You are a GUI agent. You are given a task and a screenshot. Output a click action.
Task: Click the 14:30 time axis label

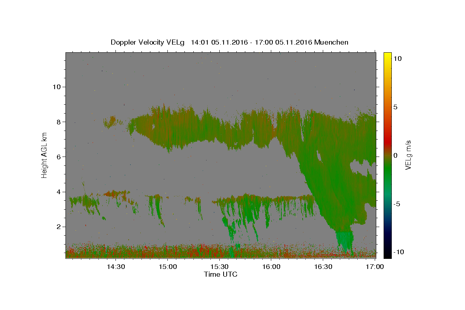click(x=116, y=267)
